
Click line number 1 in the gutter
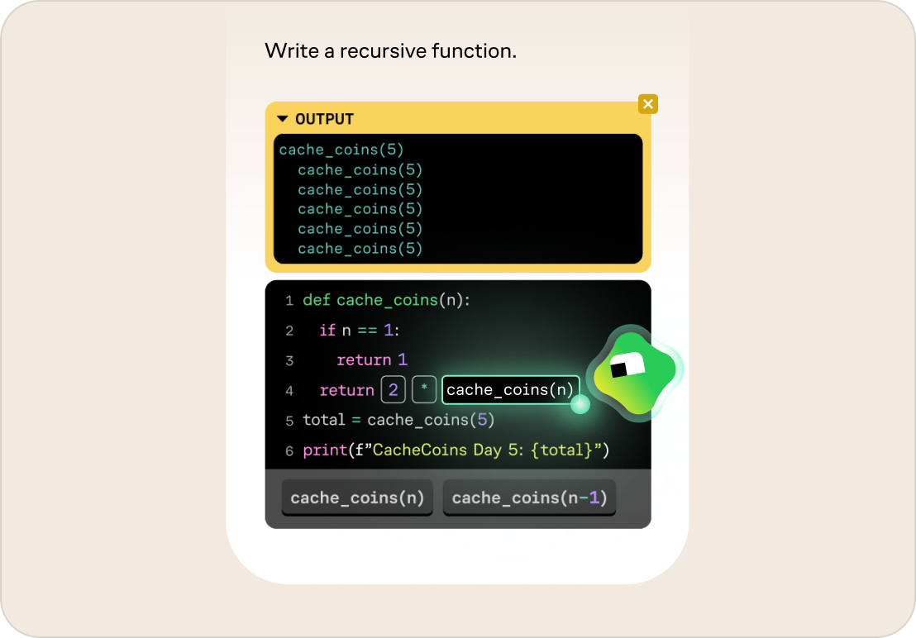289,301
